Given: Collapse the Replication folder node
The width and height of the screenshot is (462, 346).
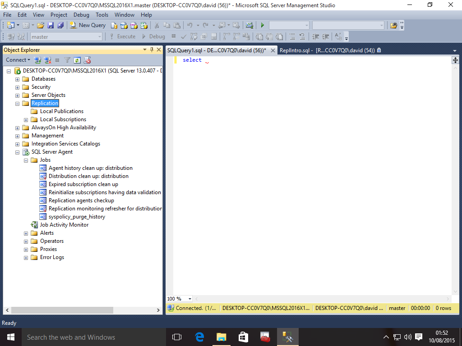Looking at the screenshot, I should click(x=18, y=103).
